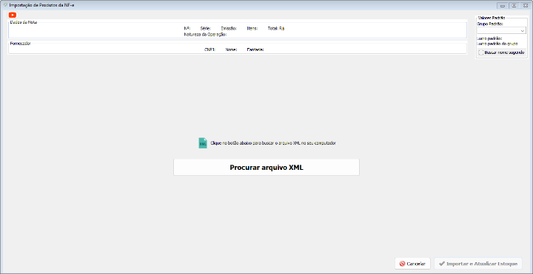The width and height of the screenshot is (533, 274).
Task: Click the app icon in the title bar
Action: pyautogui.click(x=4, y=5)
